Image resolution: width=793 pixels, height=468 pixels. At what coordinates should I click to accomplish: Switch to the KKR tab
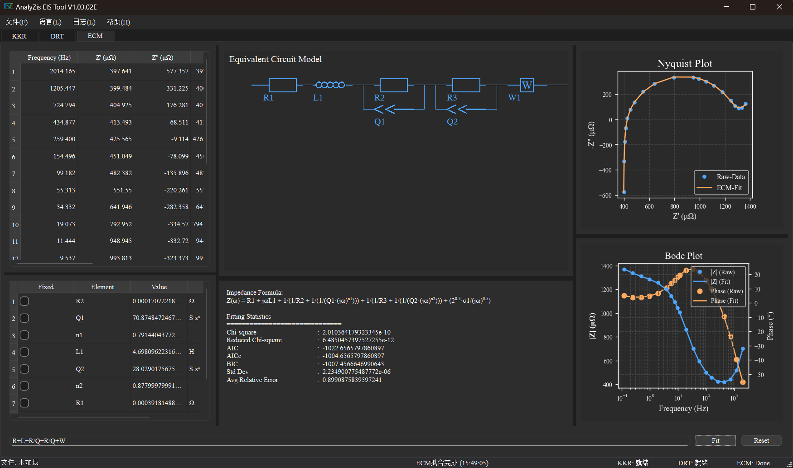19,36
